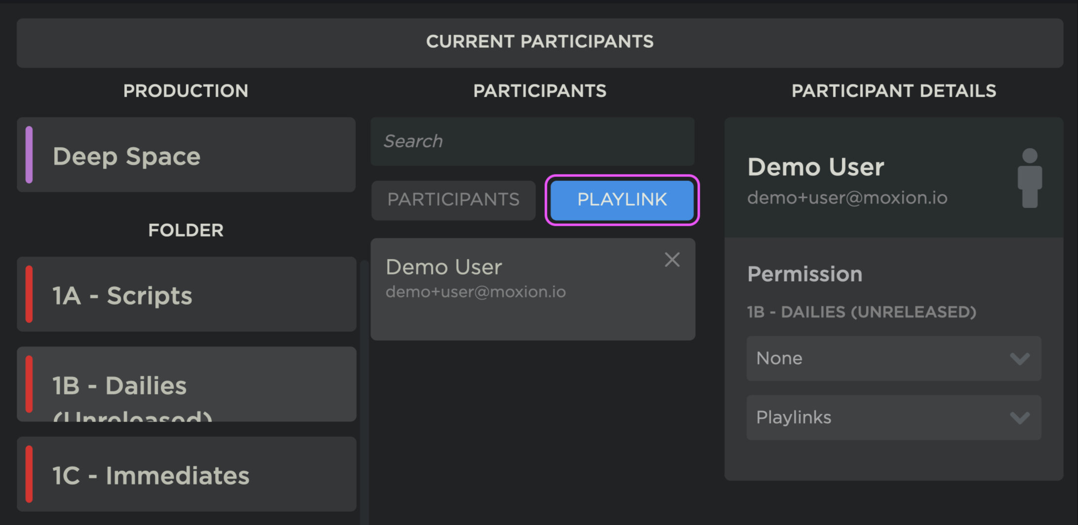The width and height of the screenshot is (1078, 525).
Task: Click the chevron arrow on Playlinks dropdown
Action: 1019,418
